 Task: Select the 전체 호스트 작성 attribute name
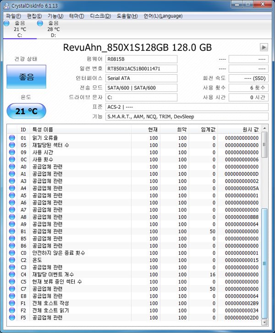tap(50, 303)
